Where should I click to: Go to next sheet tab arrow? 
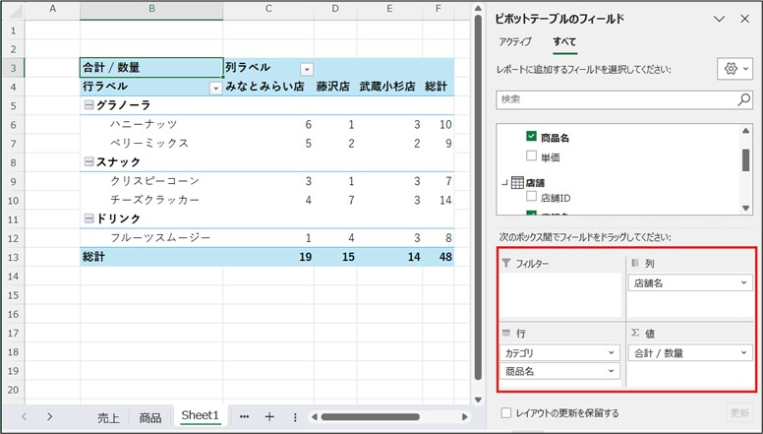pos(49,416)
